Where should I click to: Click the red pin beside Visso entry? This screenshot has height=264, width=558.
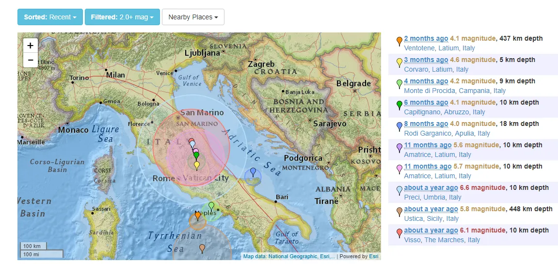(399, 233)
